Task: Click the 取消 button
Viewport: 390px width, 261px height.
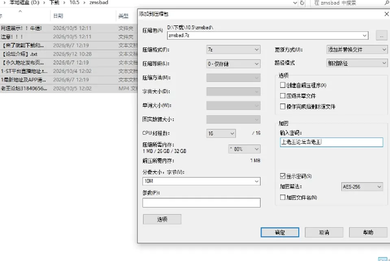Action: point(324,233)
